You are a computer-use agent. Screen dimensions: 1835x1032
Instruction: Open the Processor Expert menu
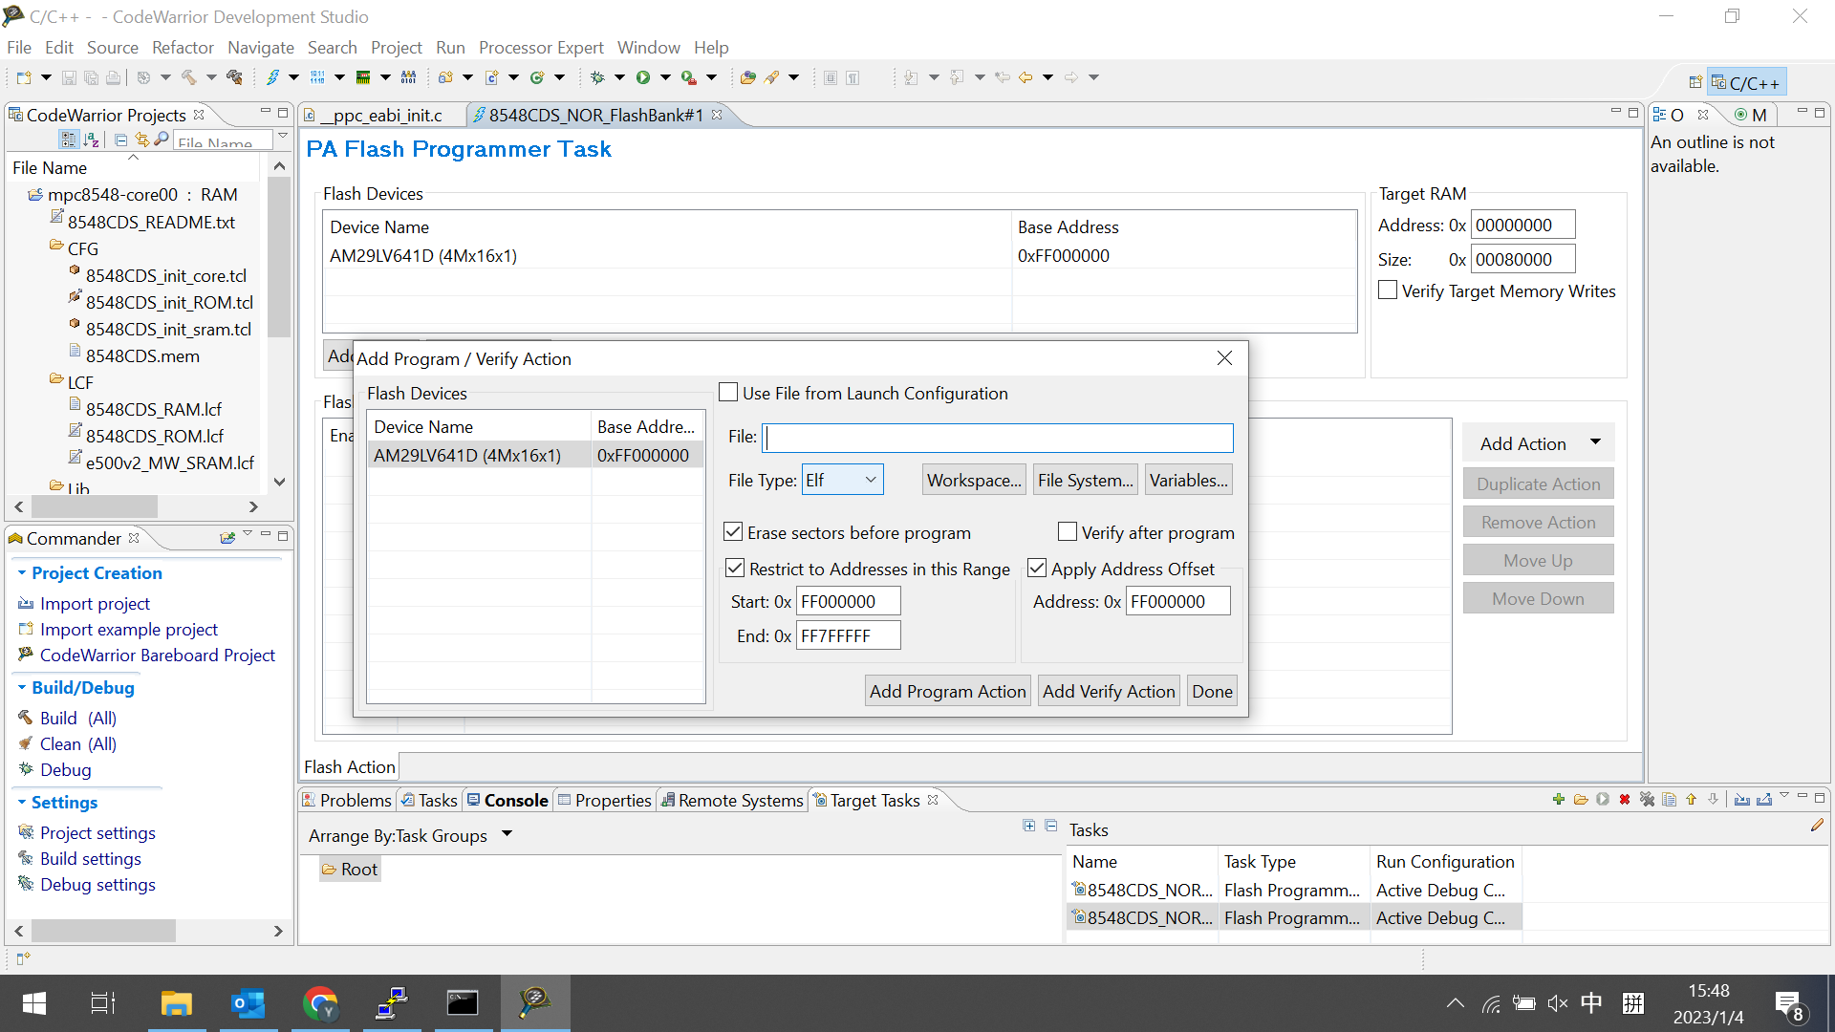[x=540, y=48]
